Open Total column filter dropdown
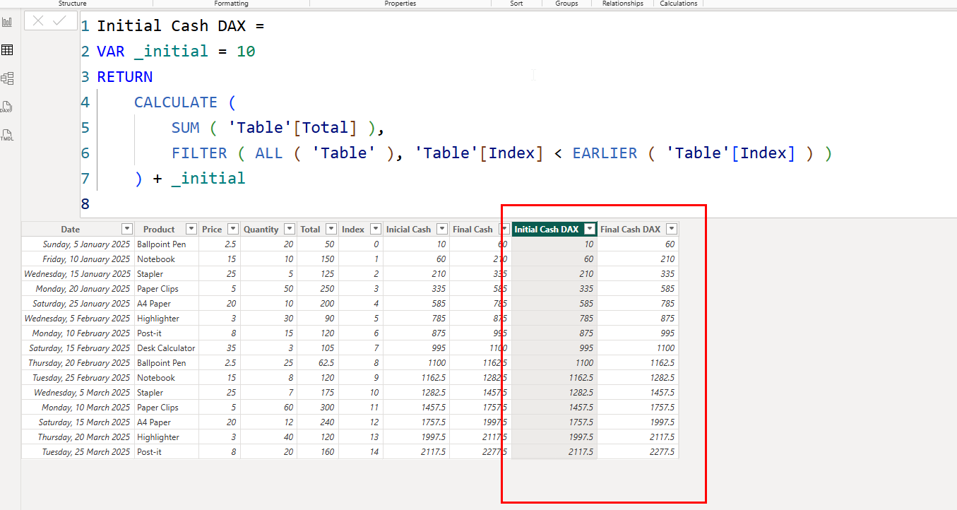The height and width of the screenshot is (510, 957). (x=331, y=229)
